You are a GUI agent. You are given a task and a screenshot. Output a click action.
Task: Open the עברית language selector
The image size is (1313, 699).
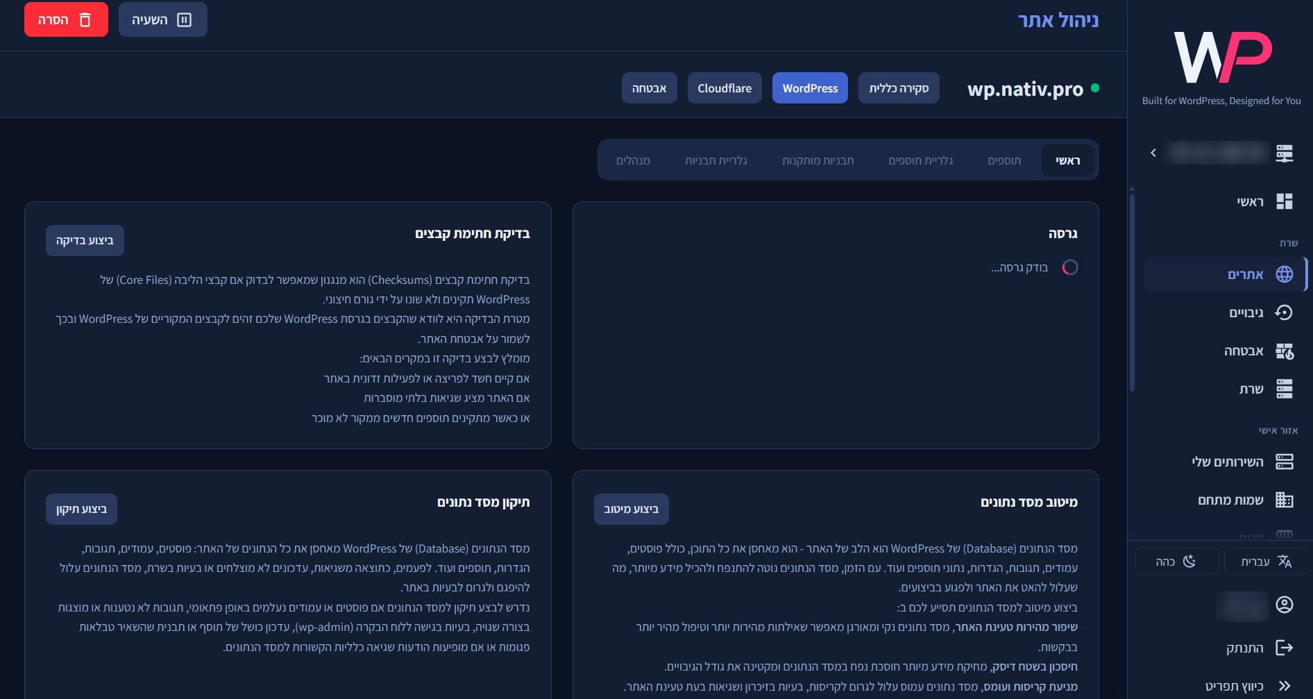click(x=1266, y=562)
